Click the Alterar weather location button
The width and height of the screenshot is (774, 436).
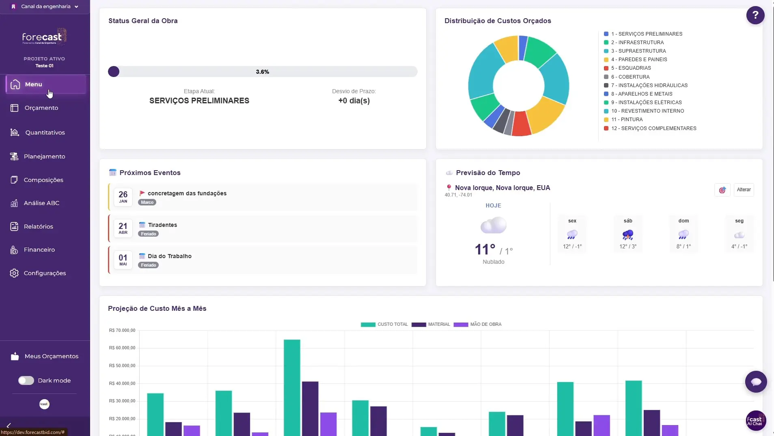coord(744,190)
